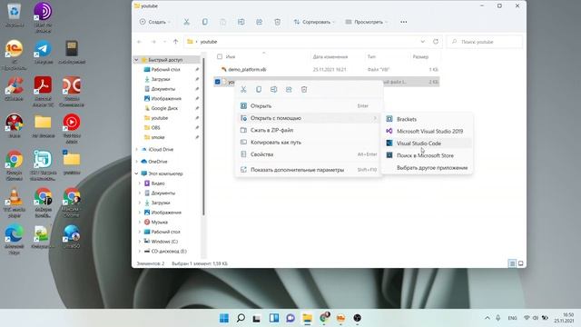Sort by the Размер column header
The height and width of the screenshot is (327, 581).
pos(420,56)
